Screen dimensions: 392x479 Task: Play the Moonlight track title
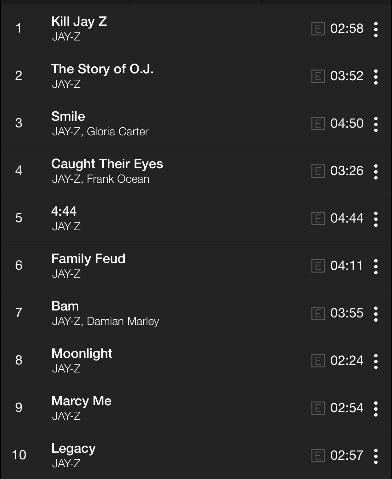81,353
